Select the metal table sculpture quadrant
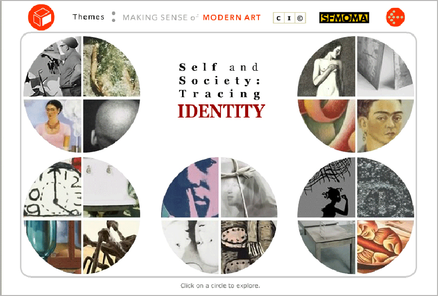Image resolution: width=438 pixels, height=296 pixels. point(327,247)
